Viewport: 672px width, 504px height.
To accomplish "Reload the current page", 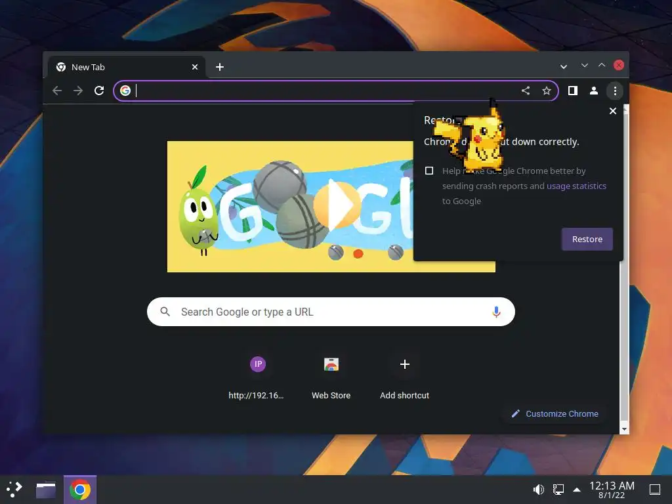I will pyautogui.click(x=99, y=91).
